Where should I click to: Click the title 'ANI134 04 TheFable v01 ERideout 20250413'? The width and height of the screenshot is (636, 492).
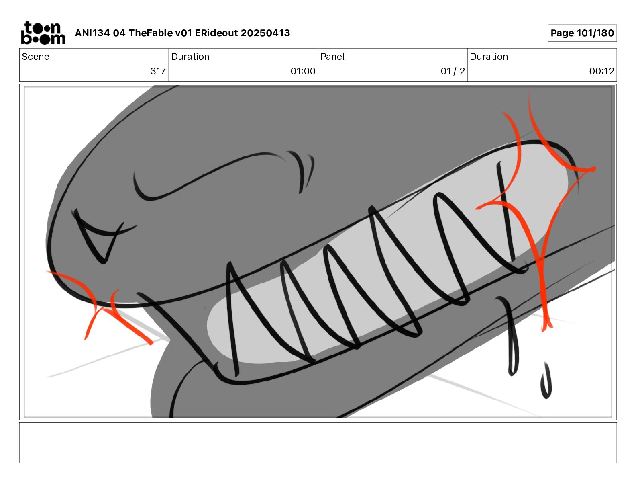point(182,33)
